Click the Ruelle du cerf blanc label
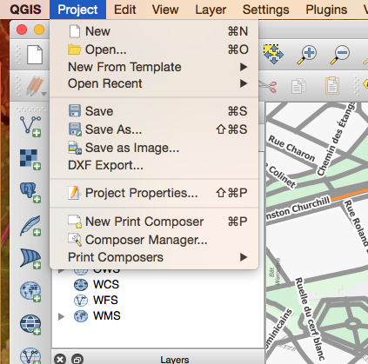This screenshot has width=368, height=364. pos(310,318)
